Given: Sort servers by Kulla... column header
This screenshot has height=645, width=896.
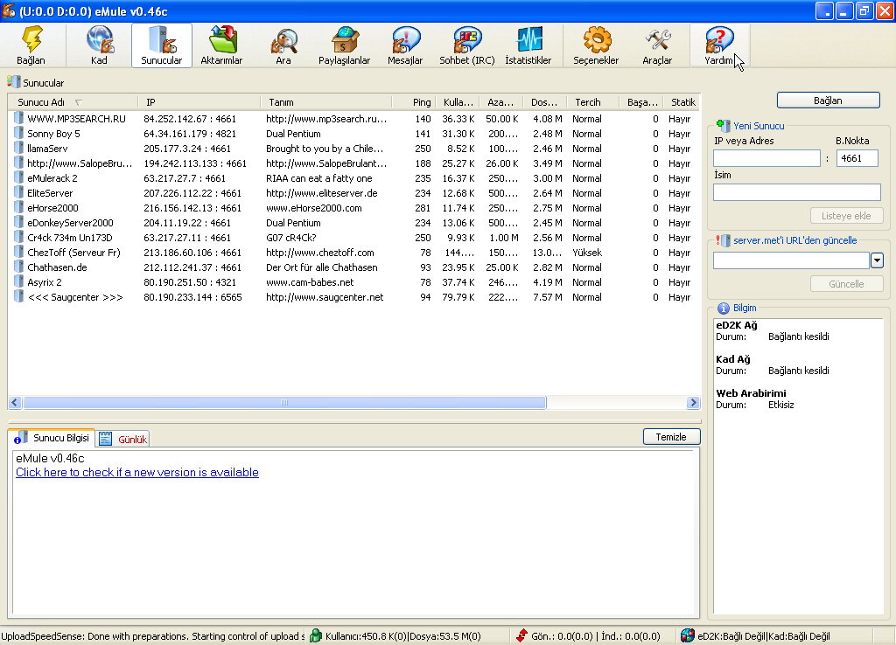Looking at the screenshot, I should pyautogui.click(x=458, y=102).
